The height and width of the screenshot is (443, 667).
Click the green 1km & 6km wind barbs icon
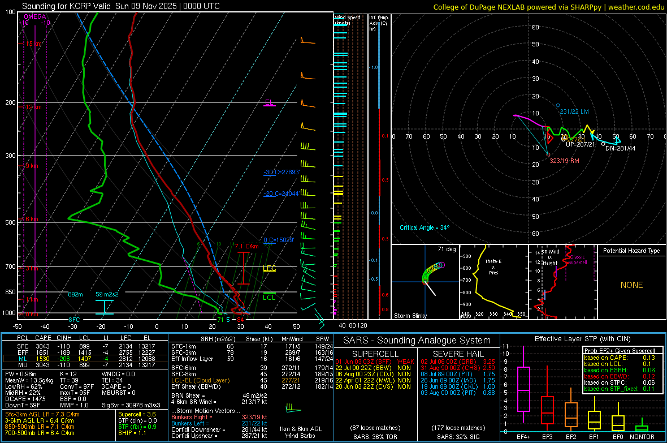(x=293, y=408)
